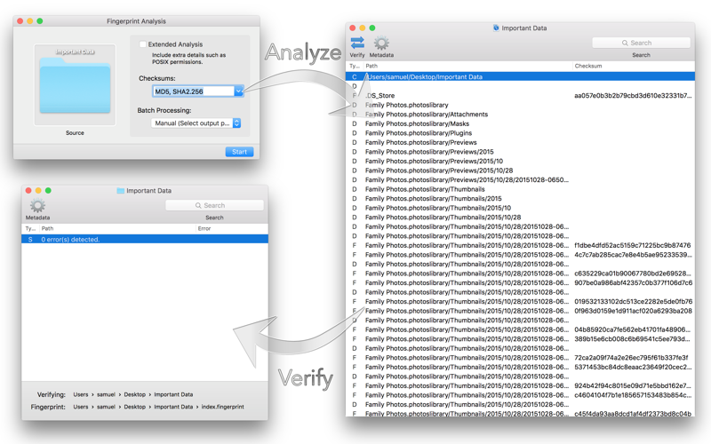This screenshot has height=444, width=711.
Task: Open Metadata gear in the verify results window
Action: [x=37, y=206]
